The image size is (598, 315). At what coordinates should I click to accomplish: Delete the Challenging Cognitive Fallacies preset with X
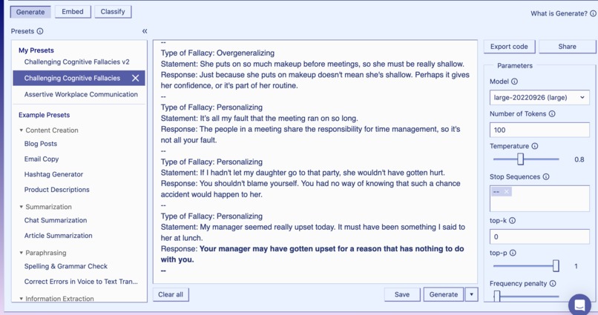tap(135, 78)
